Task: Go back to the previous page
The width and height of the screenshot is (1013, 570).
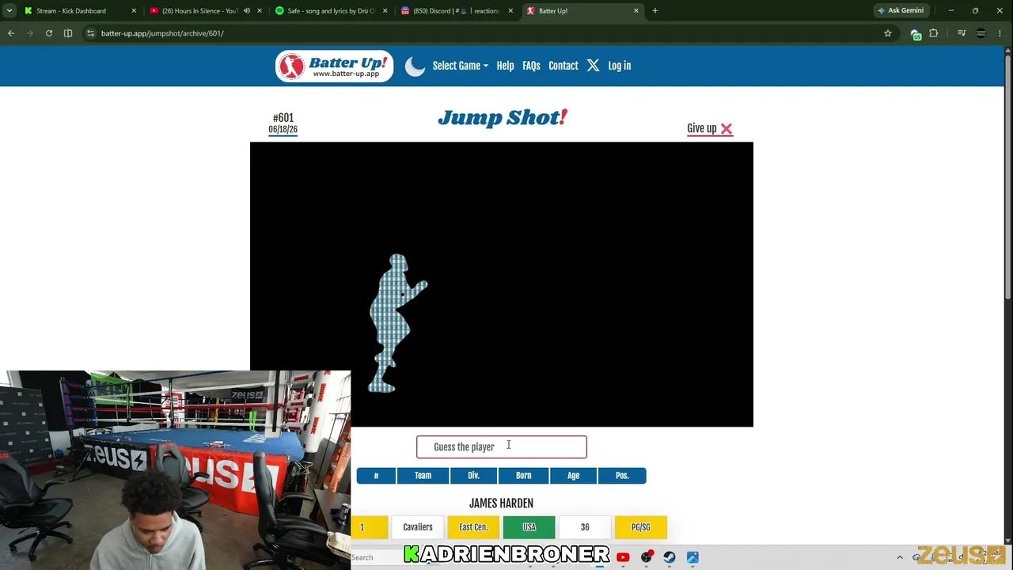Action: pyautogui.click(x=11, y=33)
